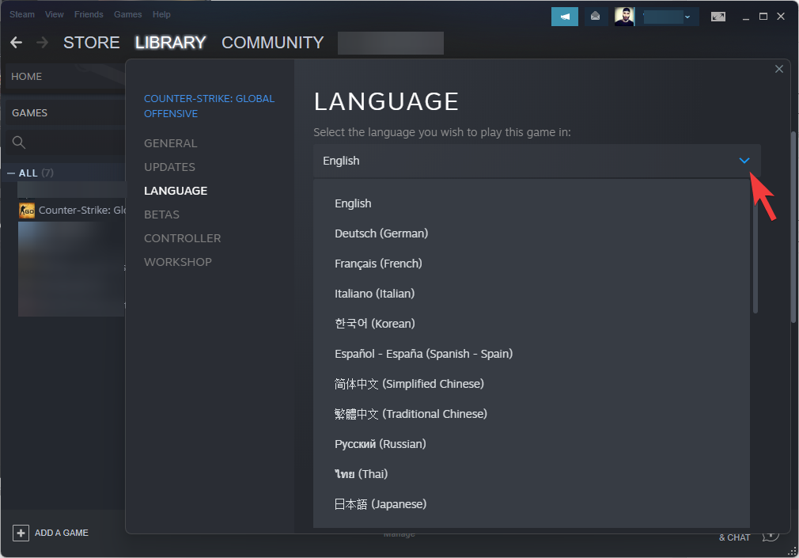Go to the COMMUNITY tab
This screenshot has width=799, height=558.
tap(273, 42)
